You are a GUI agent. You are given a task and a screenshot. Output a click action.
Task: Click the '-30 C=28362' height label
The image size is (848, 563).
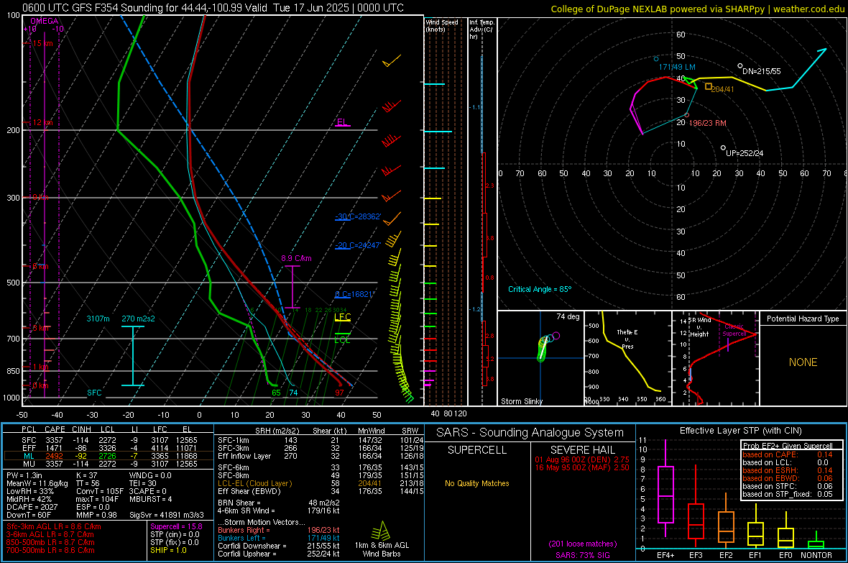pyautogui.click(x=358, y=216)
